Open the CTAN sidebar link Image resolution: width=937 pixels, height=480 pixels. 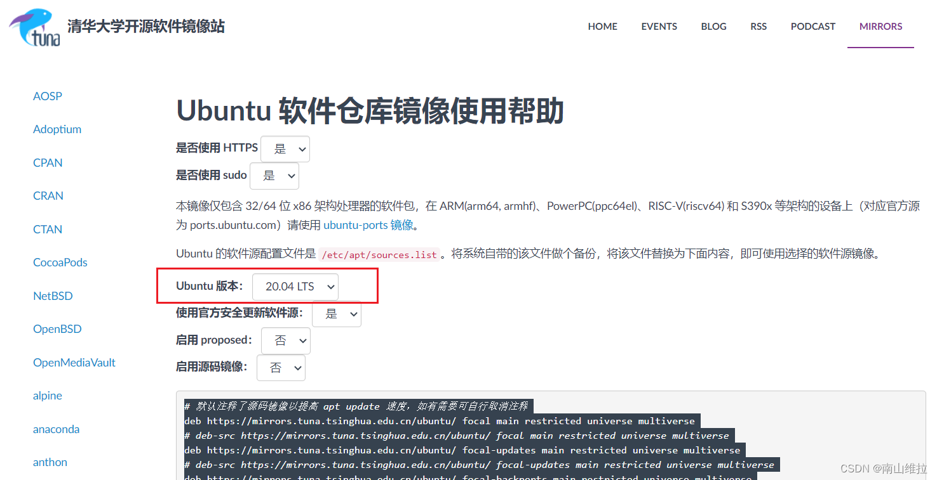[48, 230]
